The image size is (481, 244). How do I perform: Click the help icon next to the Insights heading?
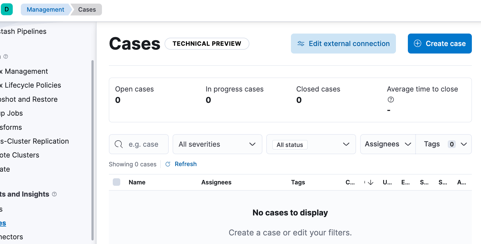pos(54,194)
